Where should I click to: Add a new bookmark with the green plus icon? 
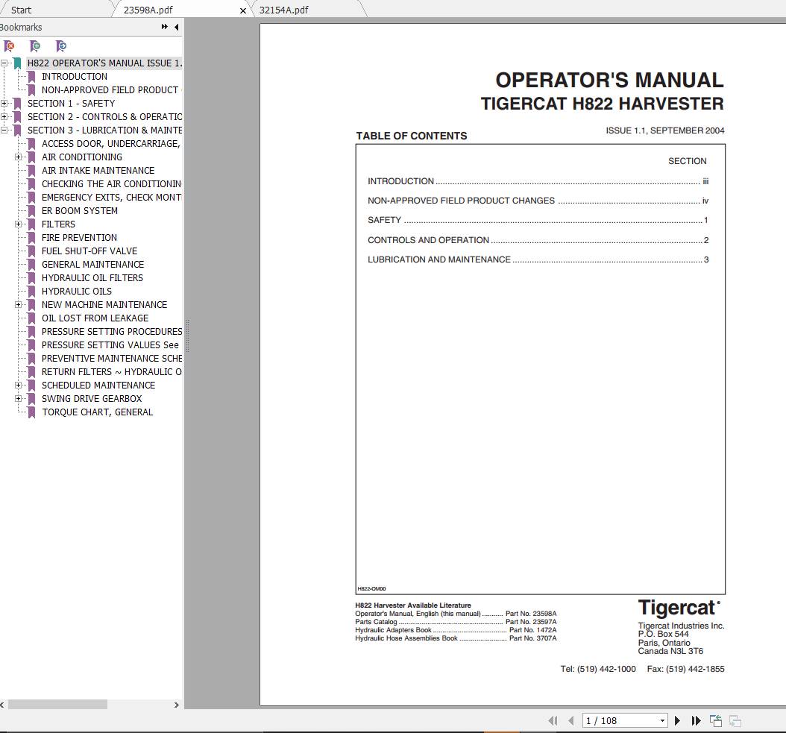click(x=36, y=46)
